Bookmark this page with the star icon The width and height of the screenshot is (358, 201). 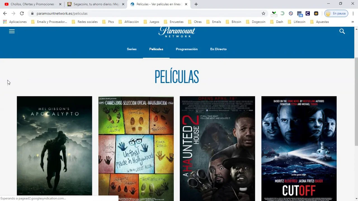pos(263,13)
